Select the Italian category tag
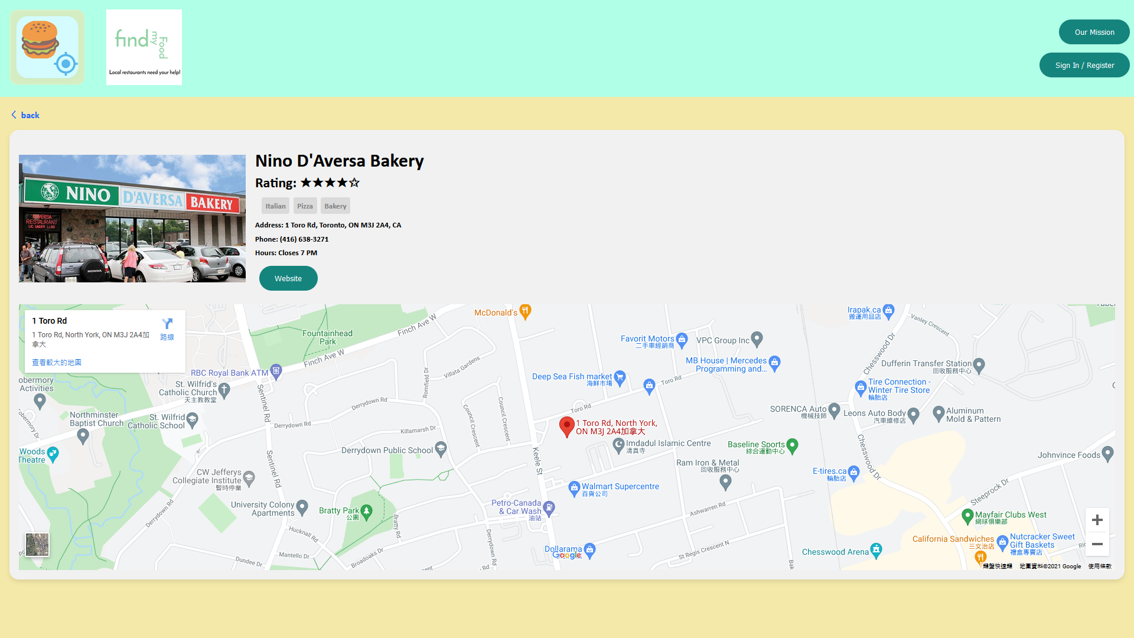1134x638 pixels. point(275,206)
